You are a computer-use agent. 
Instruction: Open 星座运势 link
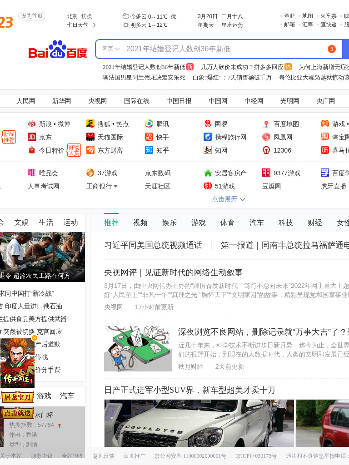(x=232, y=25)
